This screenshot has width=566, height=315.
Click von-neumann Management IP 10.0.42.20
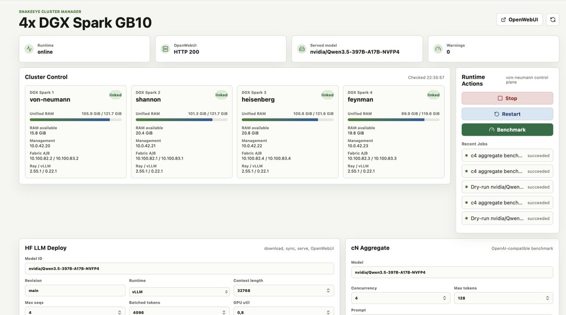click(40, 146)
